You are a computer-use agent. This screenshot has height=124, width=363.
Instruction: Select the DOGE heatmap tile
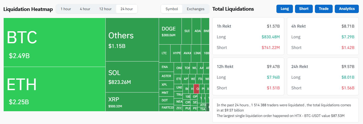click(170, 31)
